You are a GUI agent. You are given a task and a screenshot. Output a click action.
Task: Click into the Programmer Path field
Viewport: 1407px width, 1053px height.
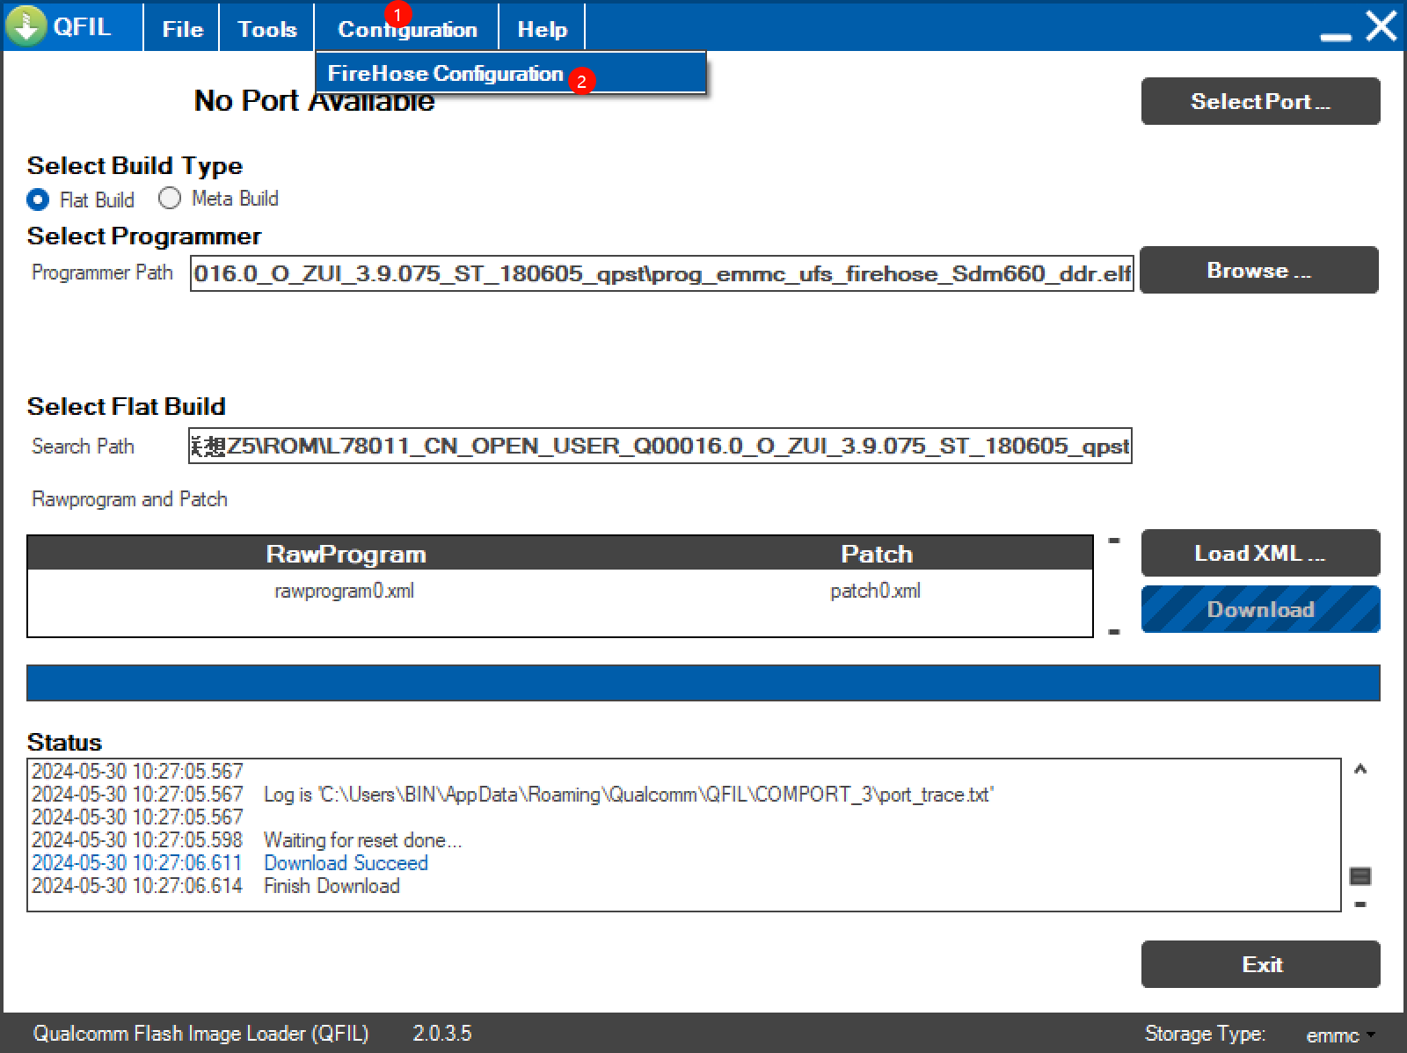tap(662, 273)
